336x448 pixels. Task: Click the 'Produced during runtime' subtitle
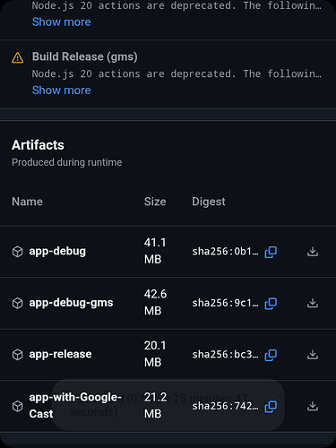pyautogui.click(x=67, y=162)
